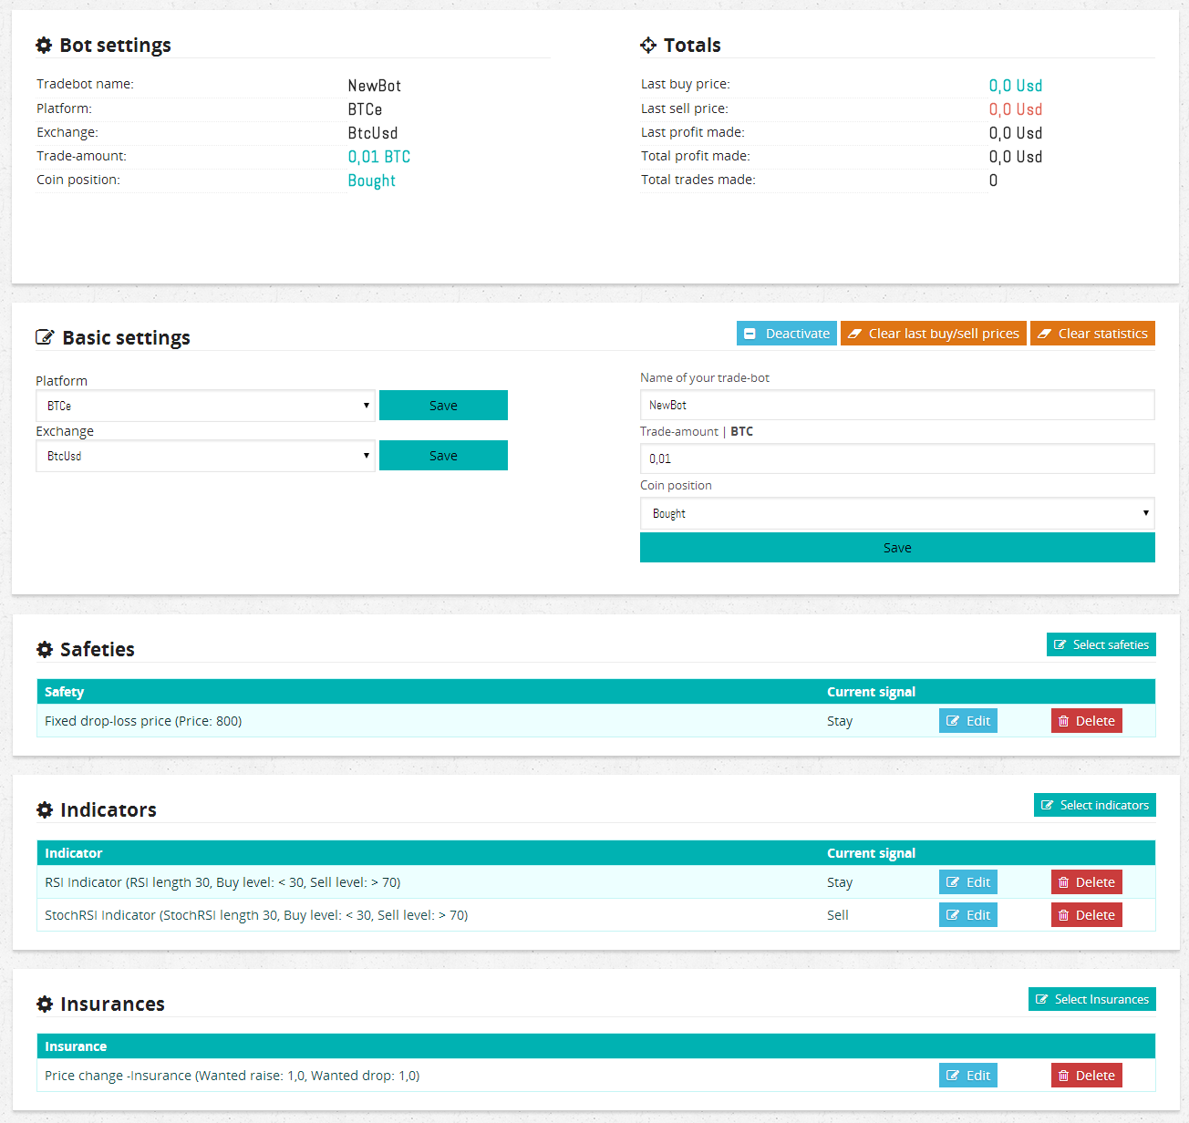1189x1123 pixels.
Task: Deactivate the trade-bot
Action: [786, 333]
